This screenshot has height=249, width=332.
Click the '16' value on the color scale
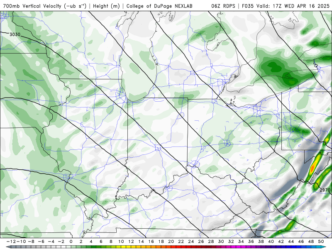(151, 242)
